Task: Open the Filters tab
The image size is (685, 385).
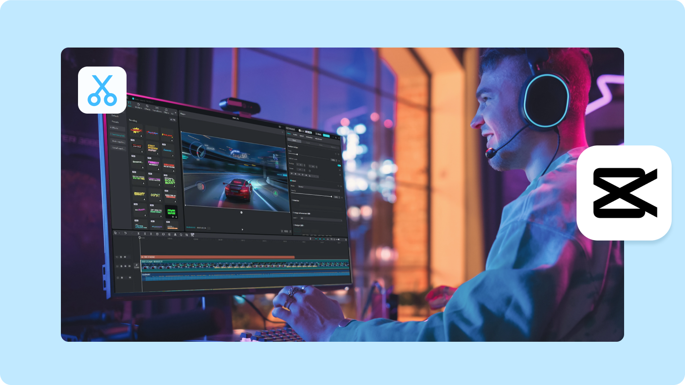Action: (x=166, y=111)
